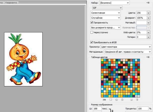
Task: Expand the Без дизеринга прозр... dropdown
Action: [x=106, y=28]
